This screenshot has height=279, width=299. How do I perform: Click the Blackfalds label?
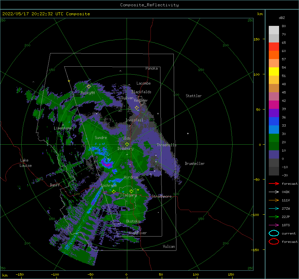click(141, 92)
